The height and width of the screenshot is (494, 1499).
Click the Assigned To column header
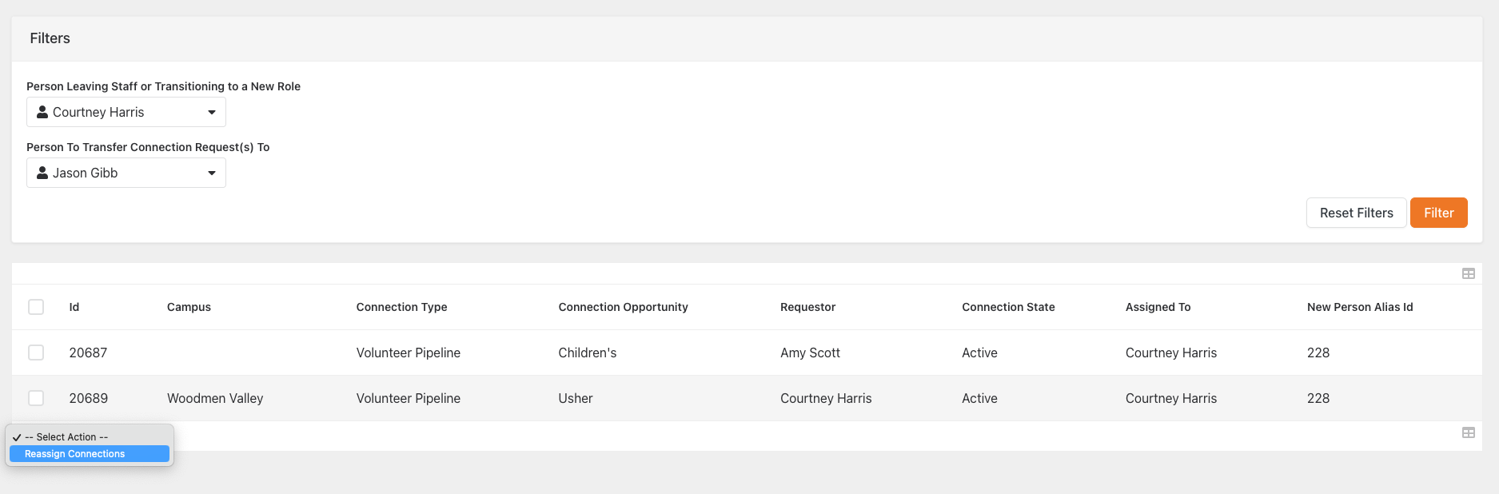pyautogui.click(x=1158, y=307)
